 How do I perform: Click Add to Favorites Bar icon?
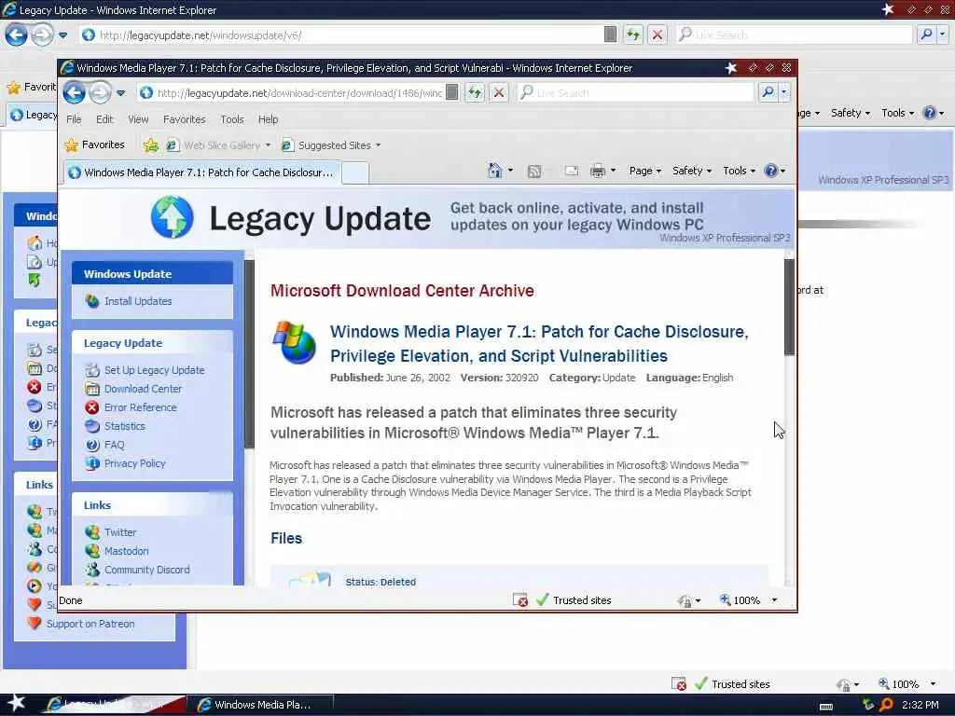coord(150,145)
